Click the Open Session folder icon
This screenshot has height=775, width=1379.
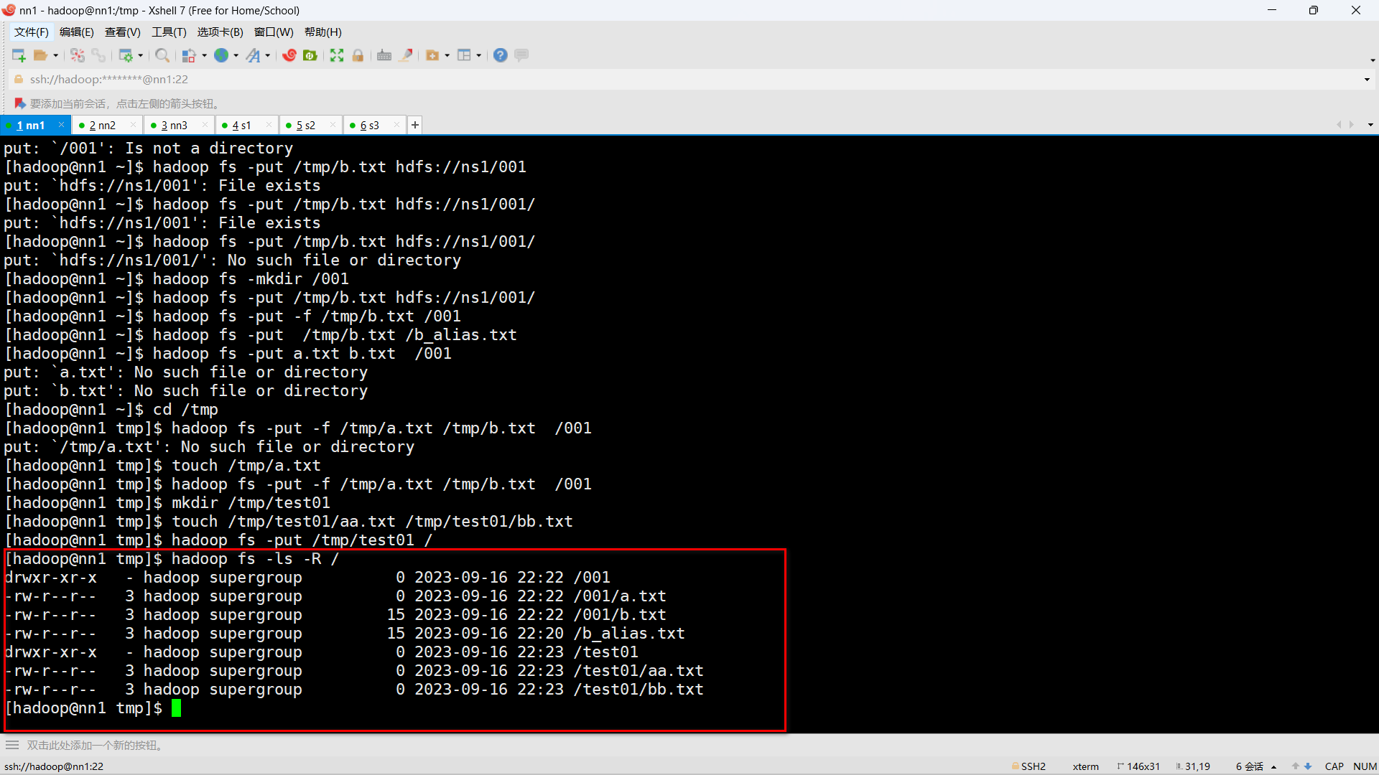(x=40, y=55)
